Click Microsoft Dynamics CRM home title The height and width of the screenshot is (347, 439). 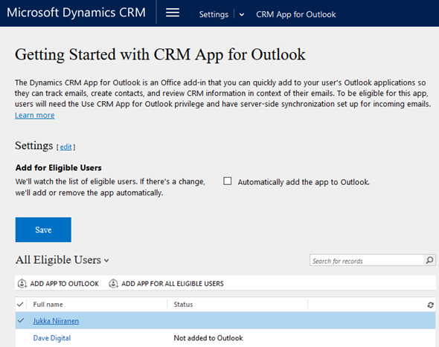point(76,13)
